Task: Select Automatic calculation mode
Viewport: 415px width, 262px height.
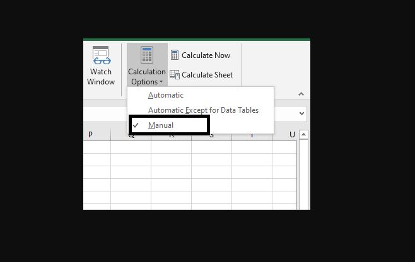Action: tap(201, 95)
